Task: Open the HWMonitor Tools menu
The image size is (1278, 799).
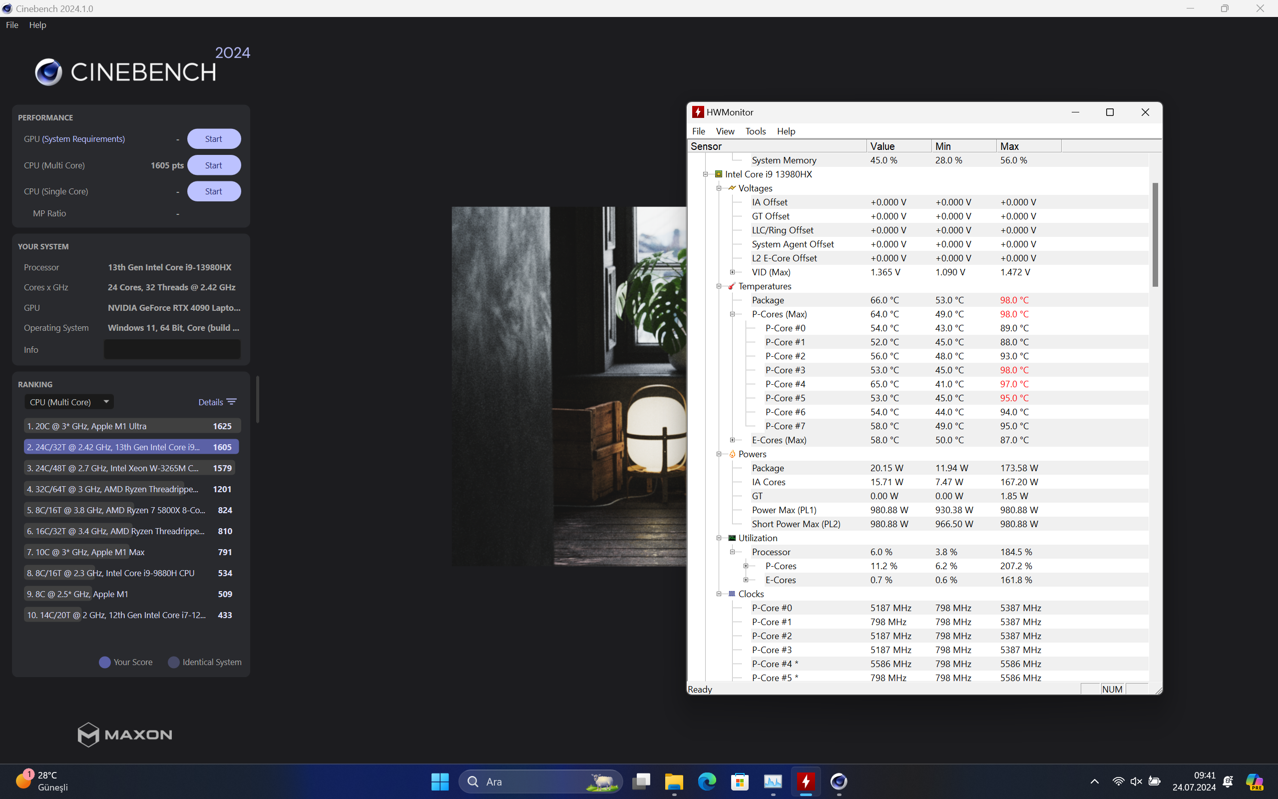Action: (x=756, y=131)
